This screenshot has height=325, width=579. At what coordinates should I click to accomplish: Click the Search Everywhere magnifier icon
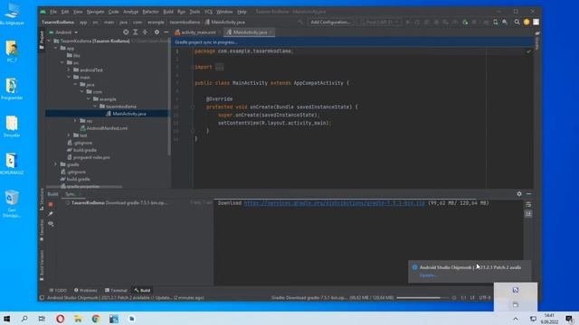point(517,22)
